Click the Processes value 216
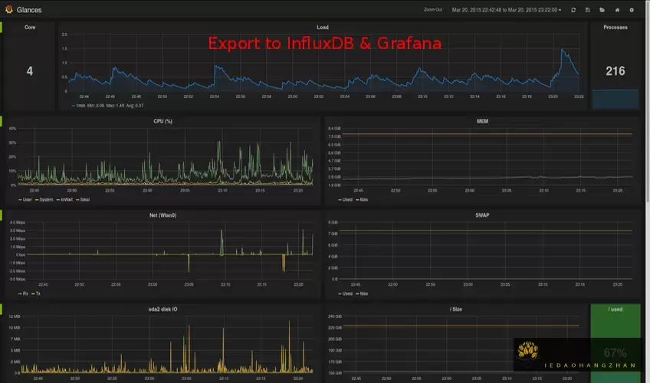 point(616,71)
